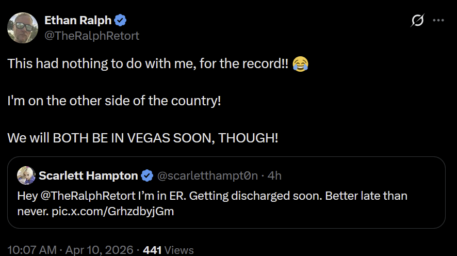Image resolution: width=457 pixels, height=256 pixels.
Task: Click the Ethan Ralph display name
Action: (x=78, y=21)
